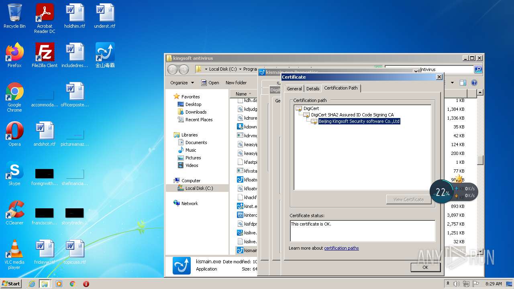This screenshot has height=289, width=514.
Task: Click the View Certificate button
Action: click(408, 199)
